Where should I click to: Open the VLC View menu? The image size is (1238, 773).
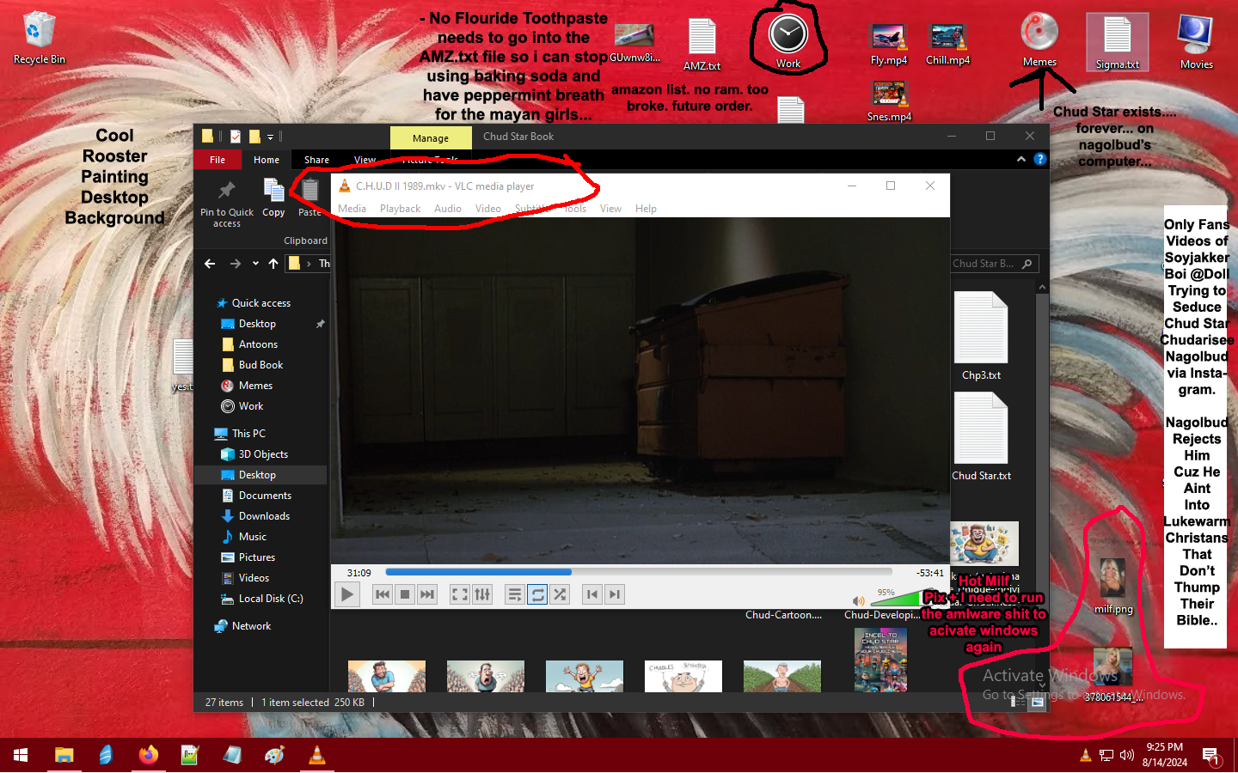click(x=610, y=209)
